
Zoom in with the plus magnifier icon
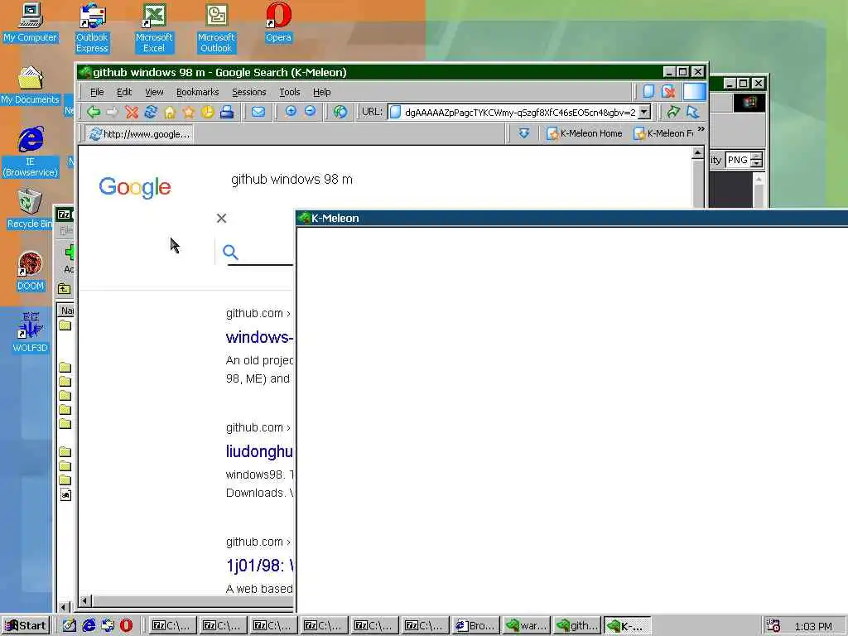[291, 112]
